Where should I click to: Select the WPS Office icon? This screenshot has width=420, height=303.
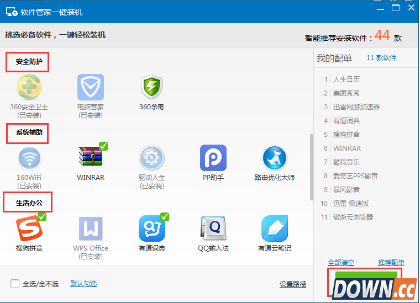(x=91, y=228)
